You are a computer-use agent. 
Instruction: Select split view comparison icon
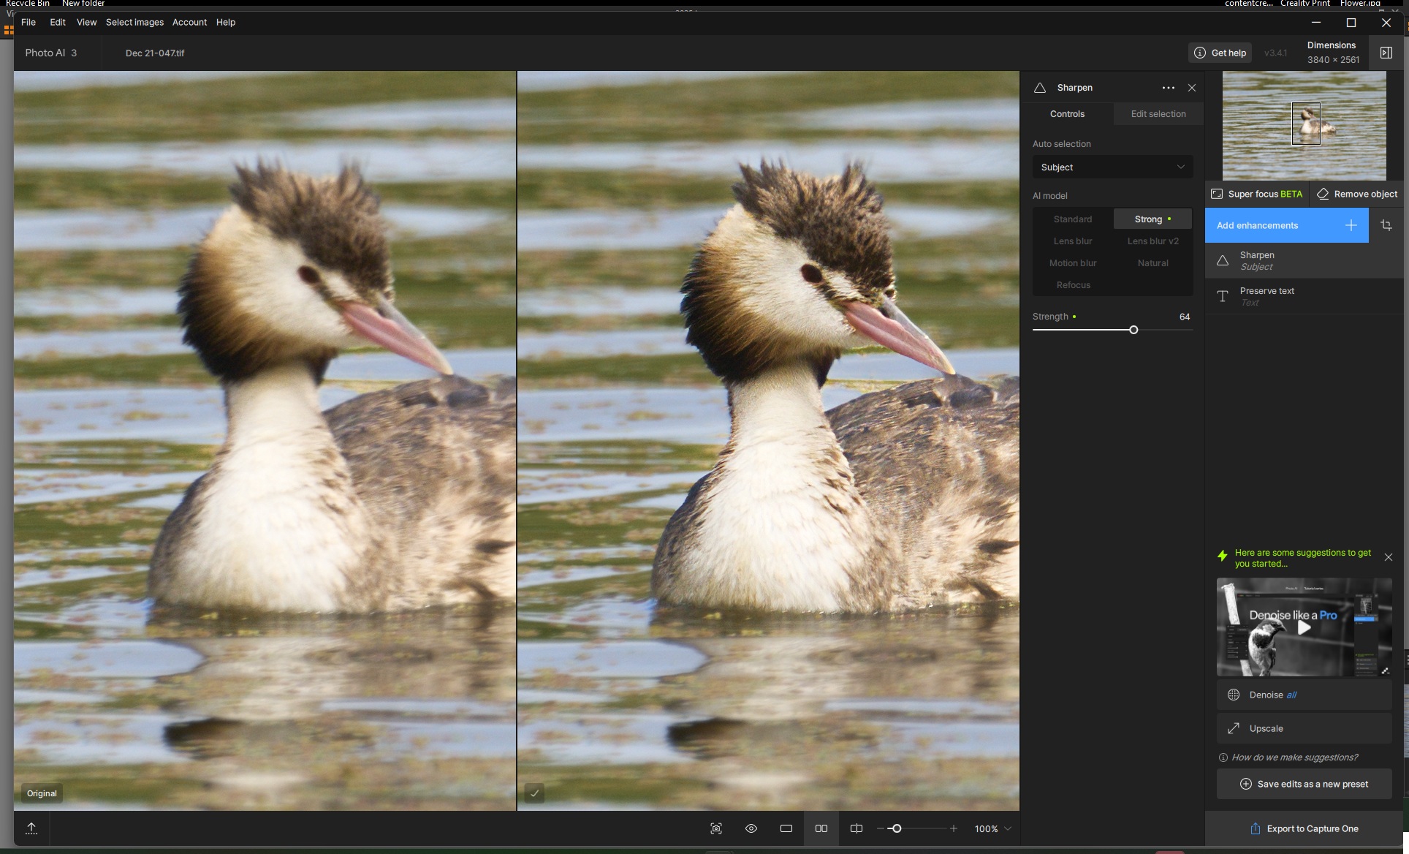[x=857, y=828]
